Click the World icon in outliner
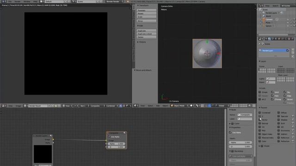The height and width of the screenshot is (166, 296). [264, 16]
